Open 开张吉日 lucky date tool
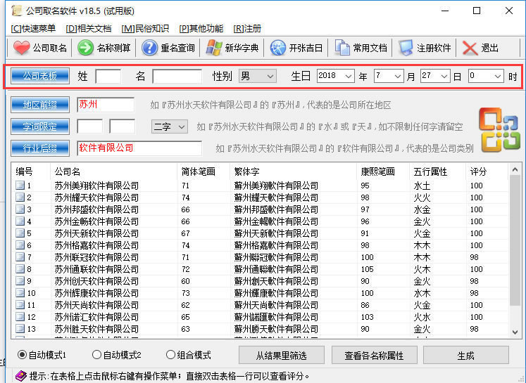526x383 pixels. [278, 48]
